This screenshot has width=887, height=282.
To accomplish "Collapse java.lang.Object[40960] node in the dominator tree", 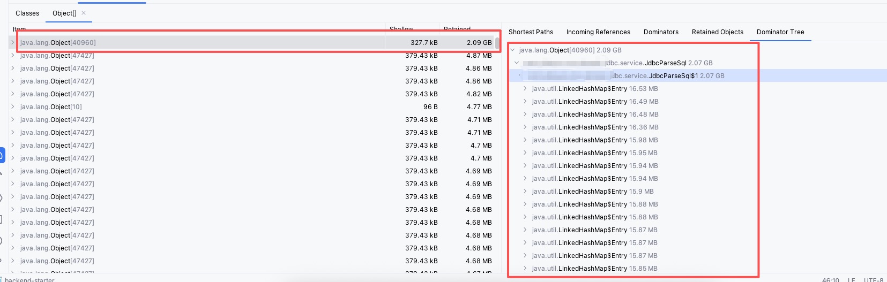I will 513,50.
